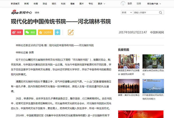Viewport: 174px width, 118px height.
Task: Open the orange pencil comment icon
Action: pyautogui.click(x=71, y=32)
